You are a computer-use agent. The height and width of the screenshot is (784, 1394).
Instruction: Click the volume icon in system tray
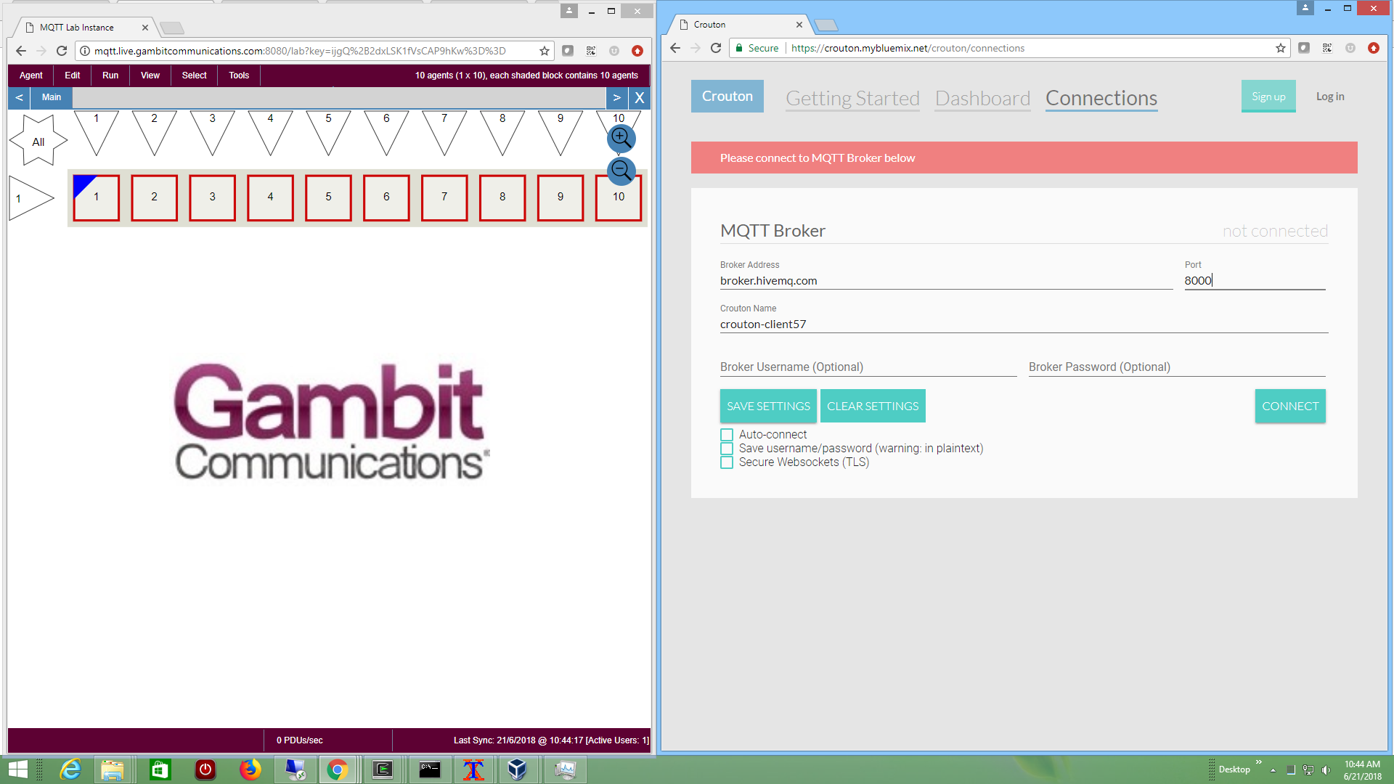[1326, 769]
